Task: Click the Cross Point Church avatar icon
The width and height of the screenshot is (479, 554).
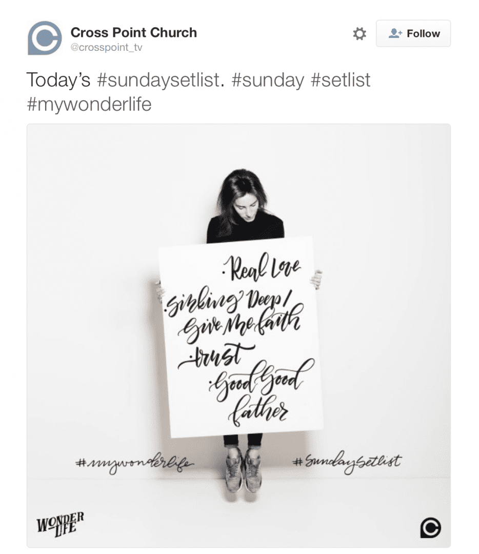Action: click(45, 38)
